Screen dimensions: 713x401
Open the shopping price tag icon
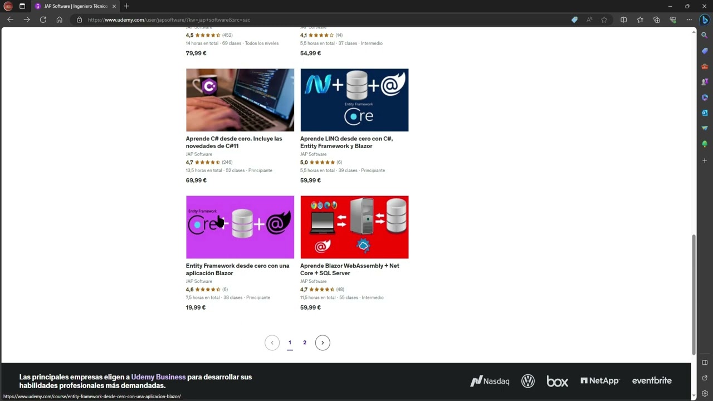tap(574, 19)
